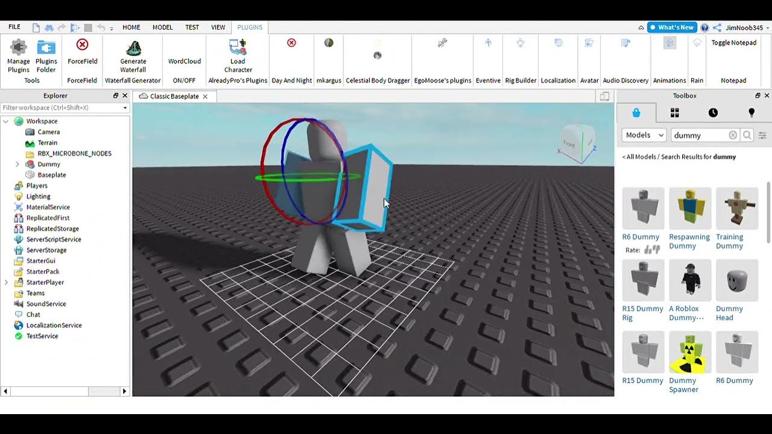This screenshot has width=772, height=434.
Task: Expand the Dummy model node
Action: [x=17, y=164]
